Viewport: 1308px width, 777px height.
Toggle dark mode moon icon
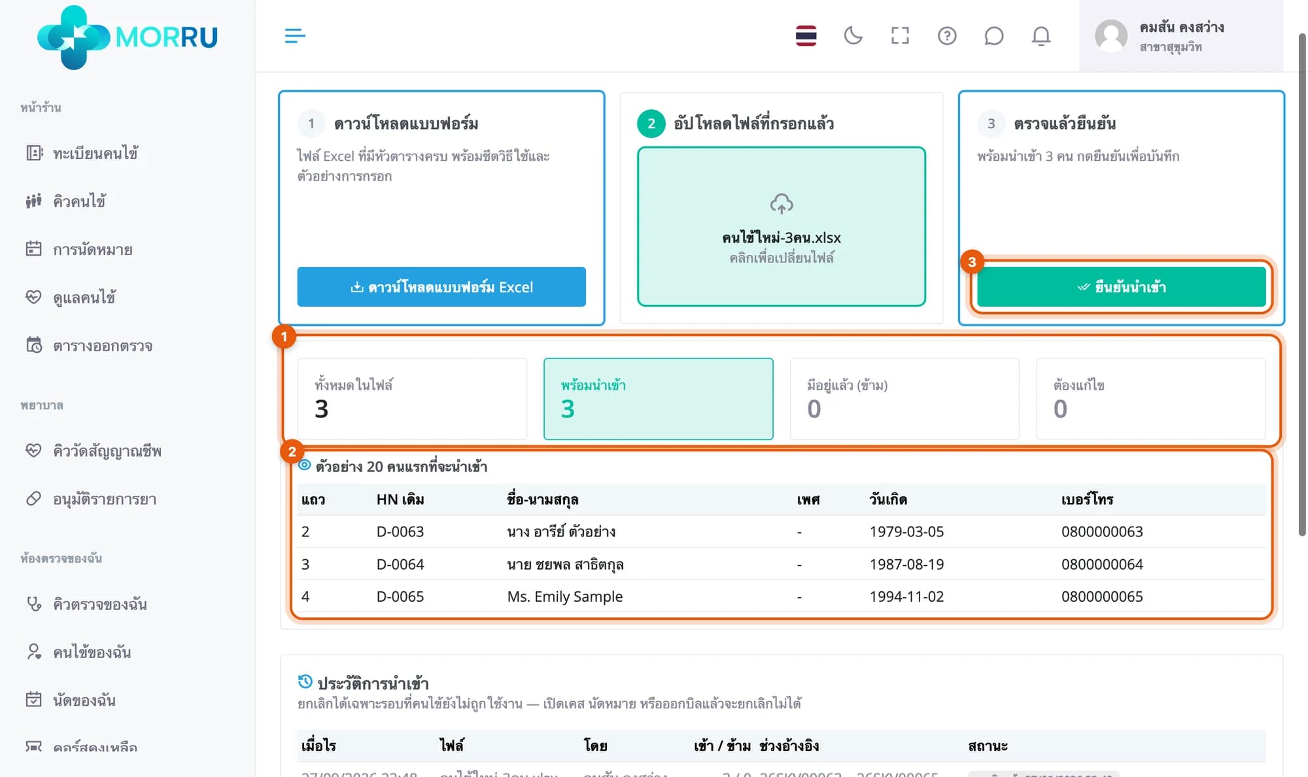pos(853,36)
